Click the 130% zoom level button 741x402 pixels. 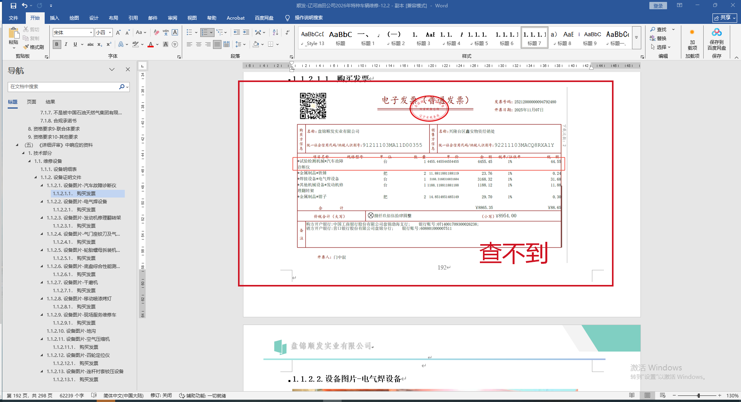coord(732,395)
